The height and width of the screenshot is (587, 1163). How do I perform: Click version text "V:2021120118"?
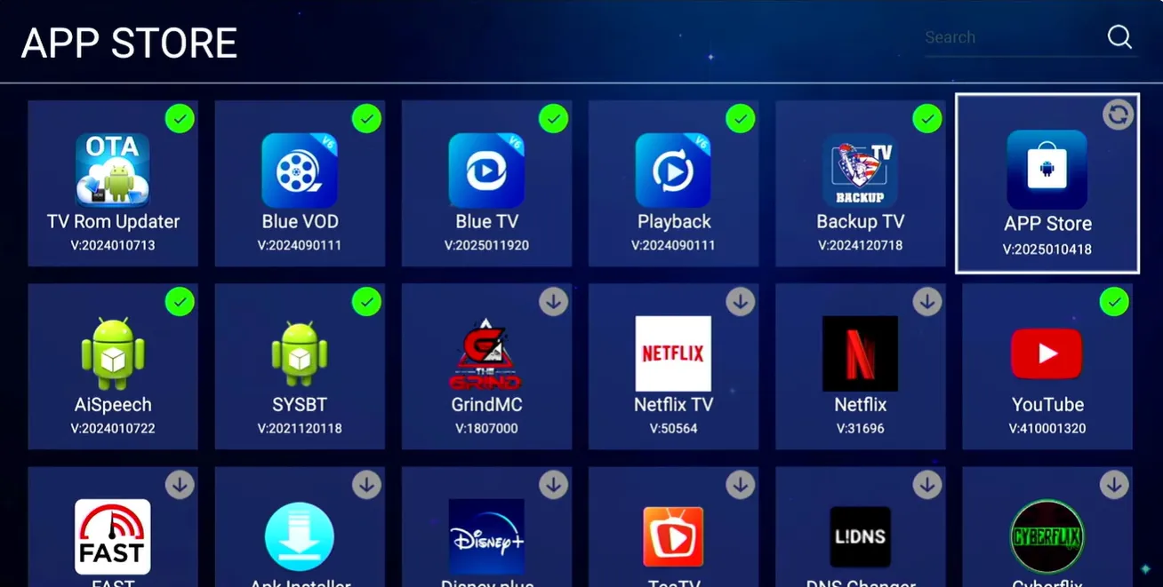pyautogui.click(x=300, y=429)
